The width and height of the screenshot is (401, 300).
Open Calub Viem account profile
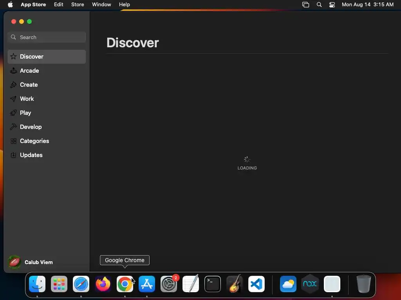click(x=31, y=262)
